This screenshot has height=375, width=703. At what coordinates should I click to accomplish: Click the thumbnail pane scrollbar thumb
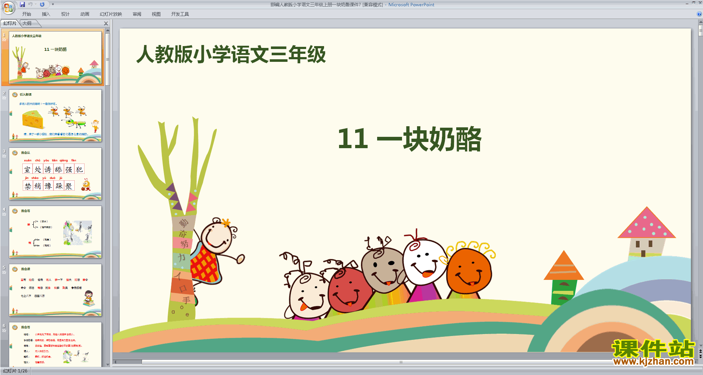108,59
